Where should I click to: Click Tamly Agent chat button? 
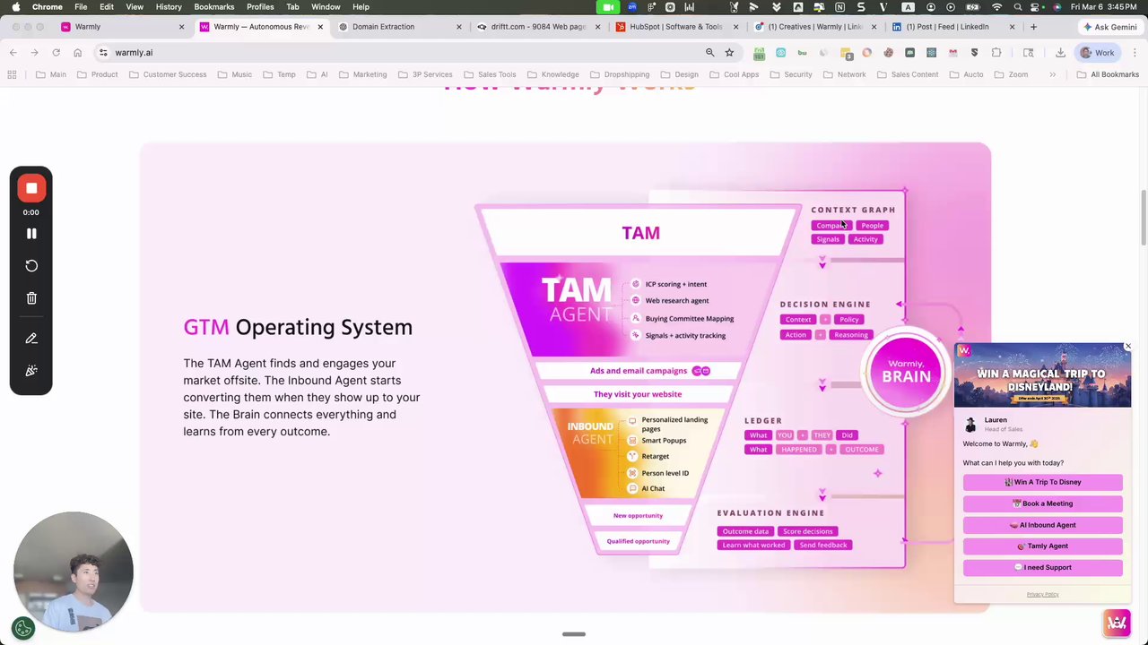(1042, 546)
